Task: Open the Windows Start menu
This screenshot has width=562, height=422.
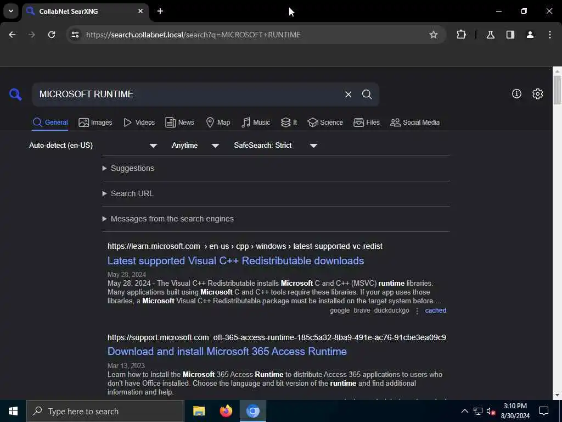Action: pyautogui.click(x=13, y=411)
